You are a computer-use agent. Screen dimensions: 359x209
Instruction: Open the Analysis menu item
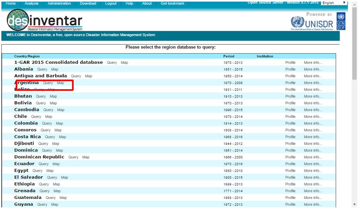click(x=32, y=4)
